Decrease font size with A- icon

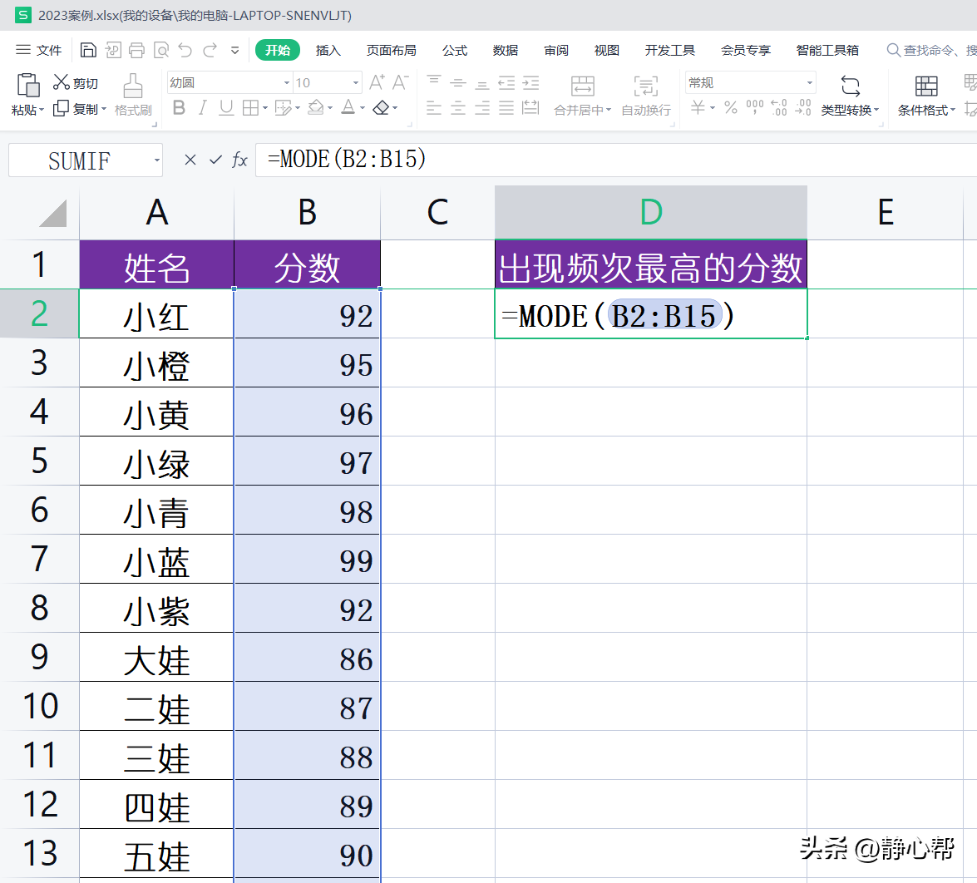[x=400, y=82]
